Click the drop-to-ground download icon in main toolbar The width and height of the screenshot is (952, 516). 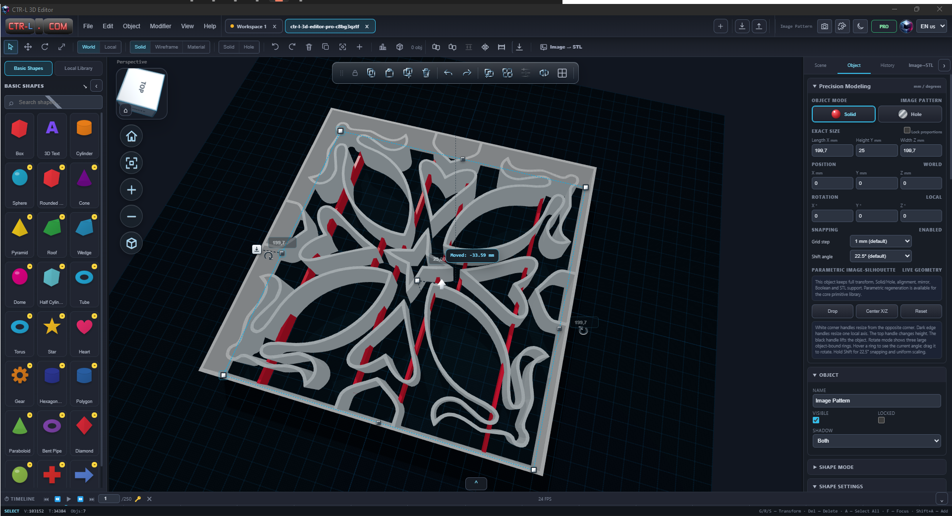point(519,47)
